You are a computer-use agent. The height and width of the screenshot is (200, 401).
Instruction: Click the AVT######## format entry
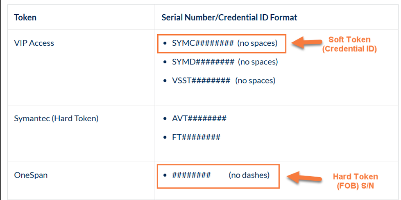point(199,118)
